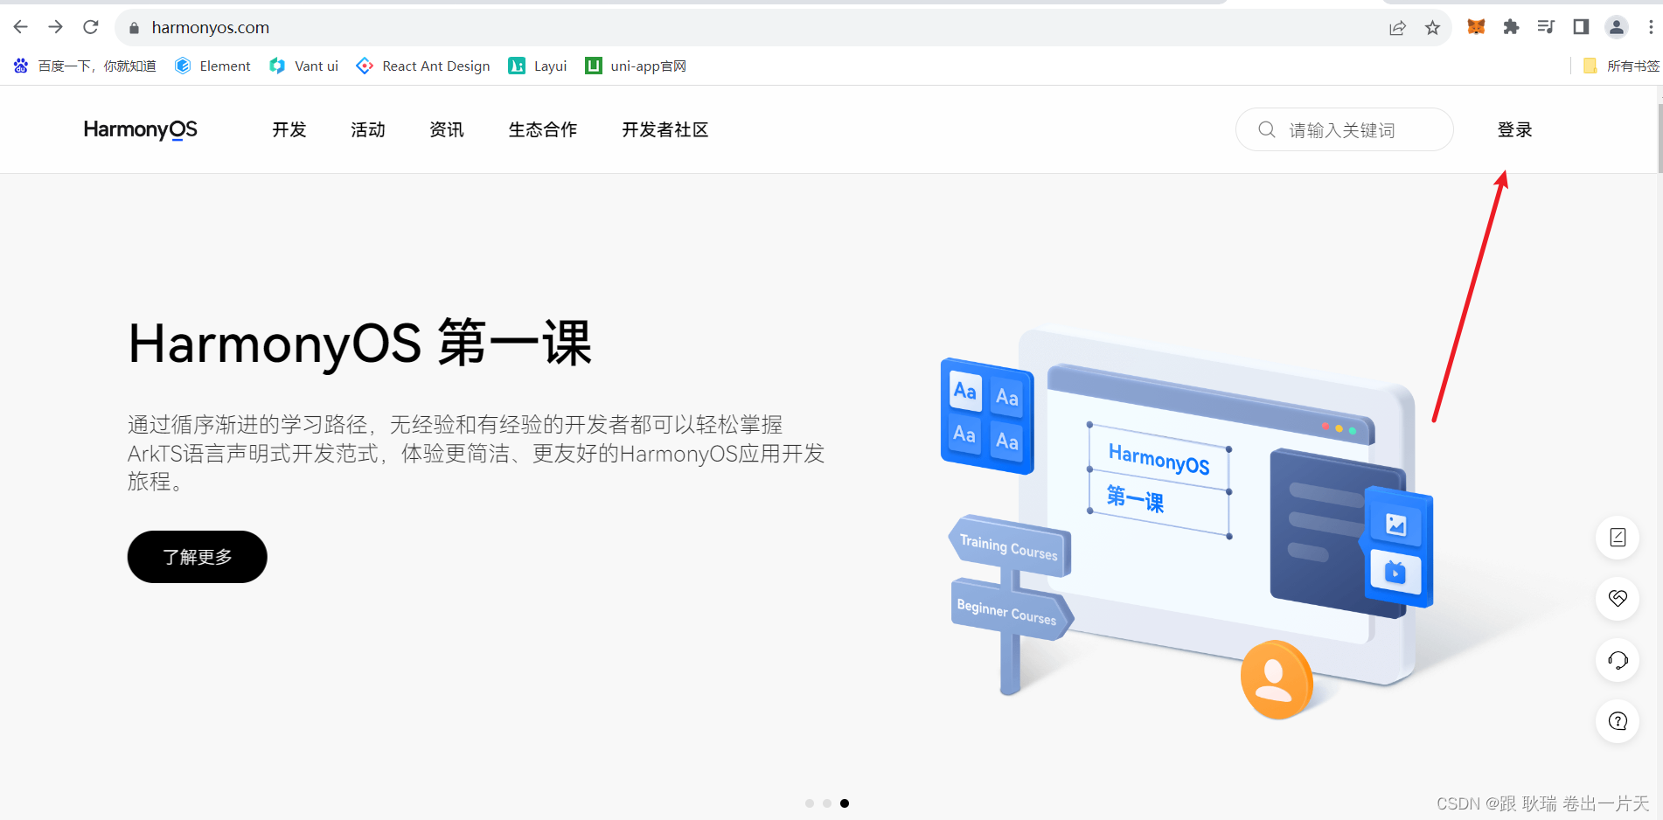Open the feedback form floating icon

1618,538
